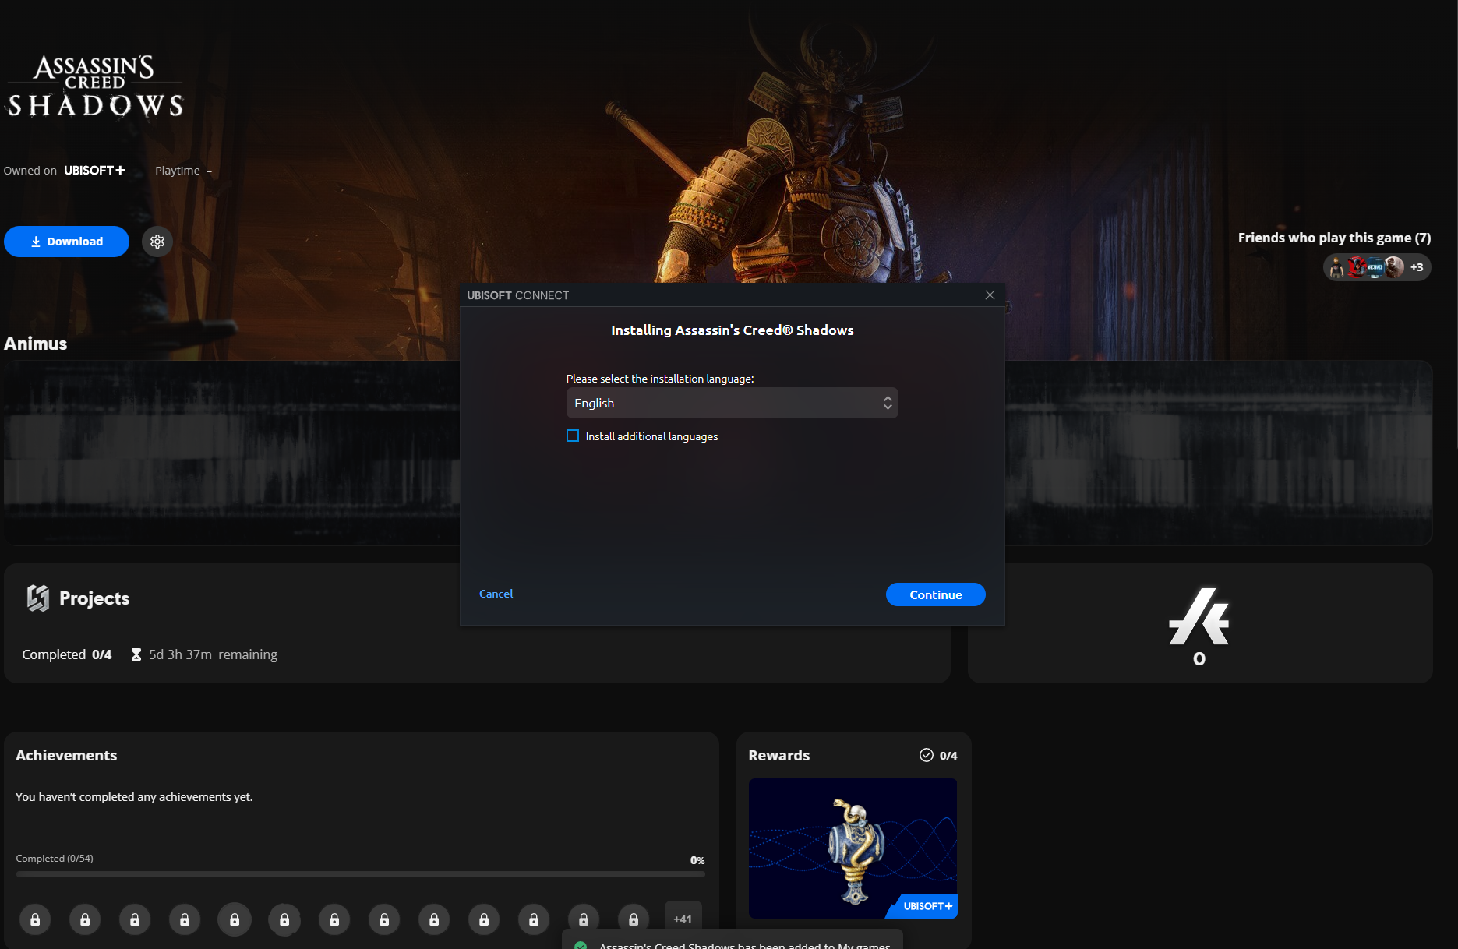Open the blue teal friend avatar
This screenshot has height=949, width=1458.
(1375, 267)
